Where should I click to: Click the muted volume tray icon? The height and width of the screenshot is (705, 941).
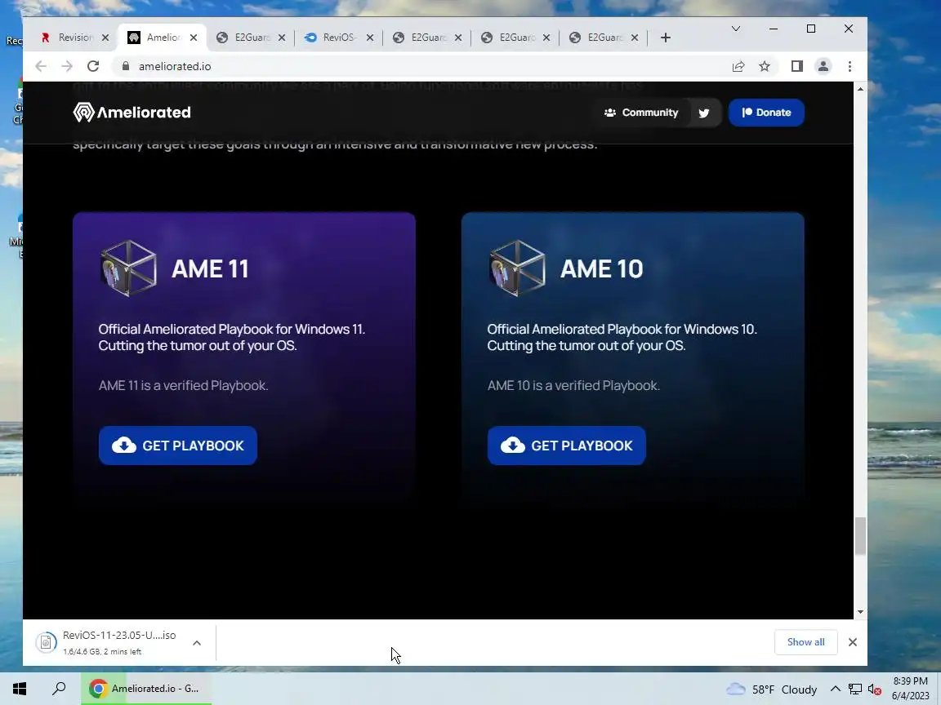(x=874, y=689)
